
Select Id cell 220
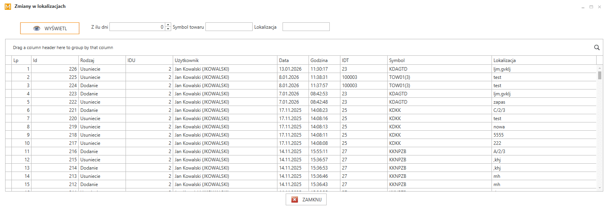55,119
